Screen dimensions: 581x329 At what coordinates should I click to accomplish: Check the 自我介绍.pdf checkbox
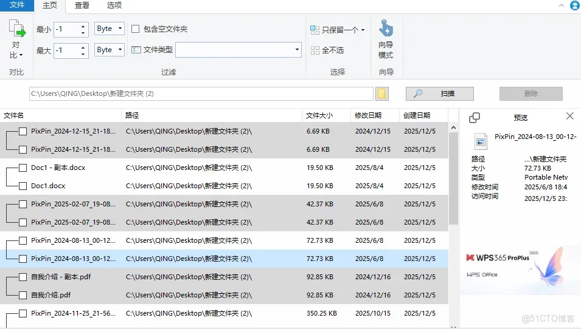point(23,295)
